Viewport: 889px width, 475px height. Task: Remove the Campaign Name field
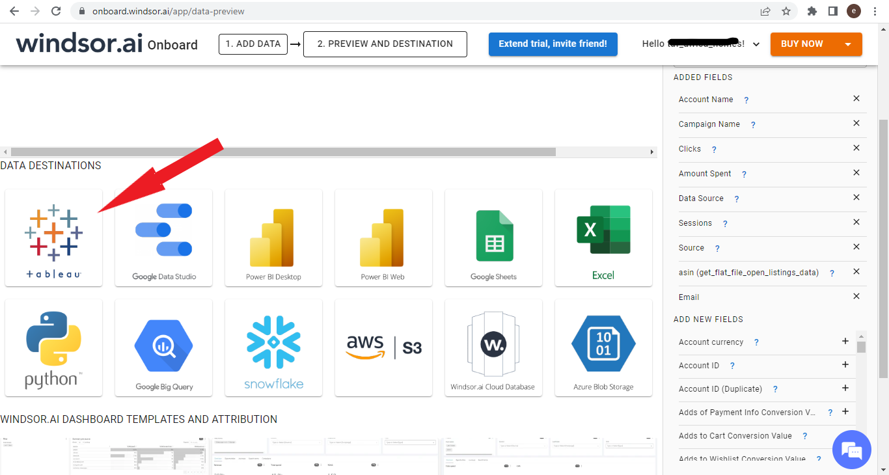[856, 123]
